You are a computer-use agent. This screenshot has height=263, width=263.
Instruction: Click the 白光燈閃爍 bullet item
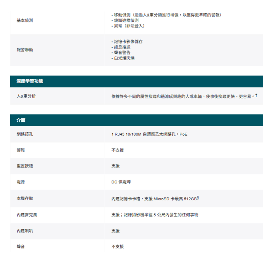pyautogui.click(x=124, y=58)
